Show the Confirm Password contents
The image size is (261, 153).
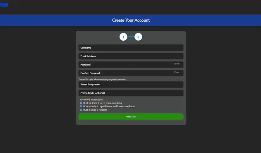(177, 72)
